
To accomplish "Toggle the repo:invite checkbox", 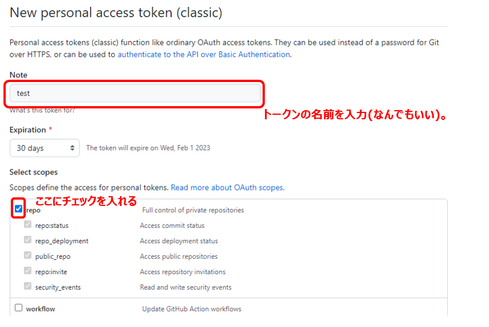I will click(x=28, y=271).
